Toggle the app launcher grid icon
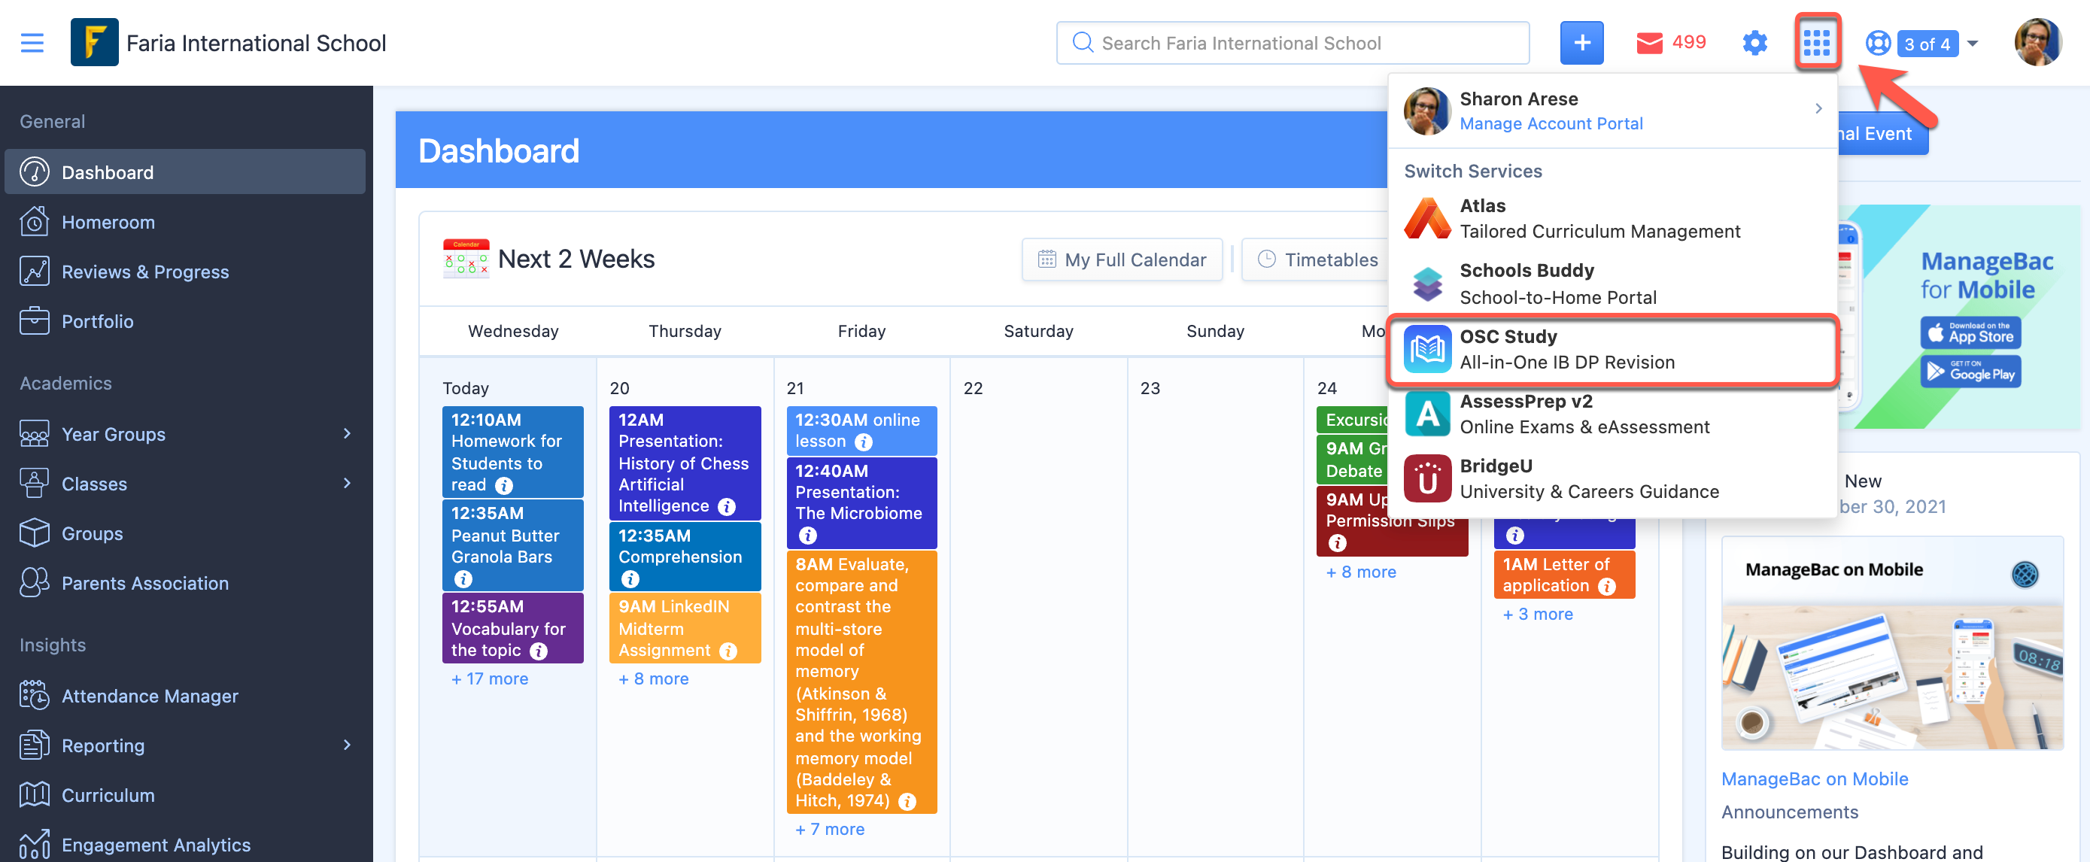 pyautogui.click(x=1817, y=41)
